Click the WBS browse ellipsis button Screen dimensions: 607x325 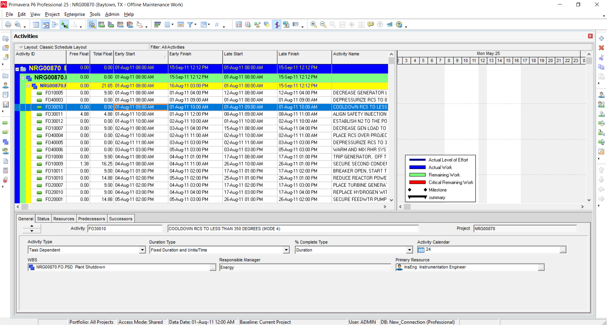213,268
